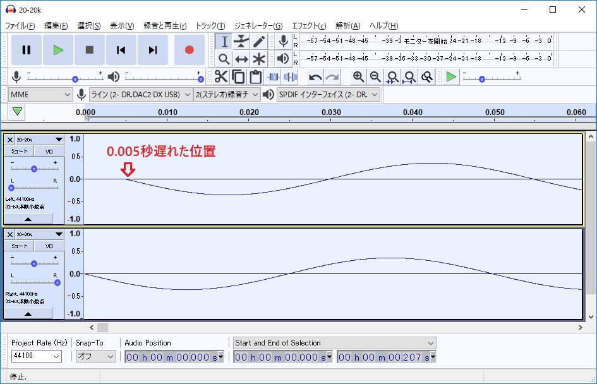Select the Multi-tool asterisk icon
Viewport: 597px width, 384px height.
[259, 59]
